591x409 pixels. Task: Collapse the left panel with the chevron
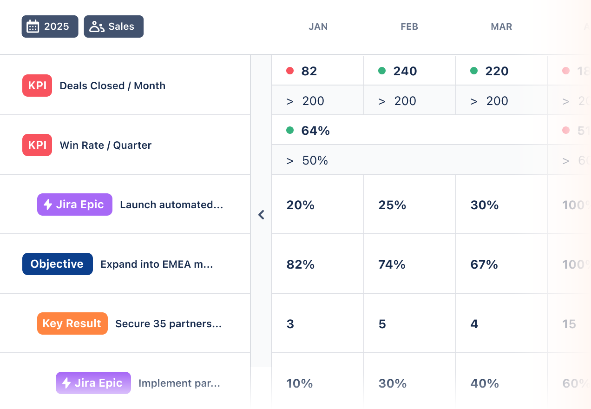pyautogui.click(x=261, y=215)
